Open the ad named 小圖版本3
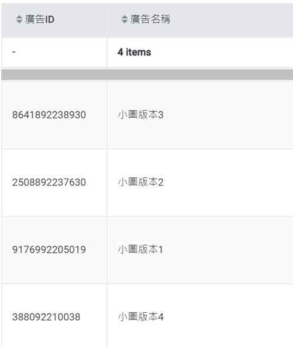 [x=141, y=115]
